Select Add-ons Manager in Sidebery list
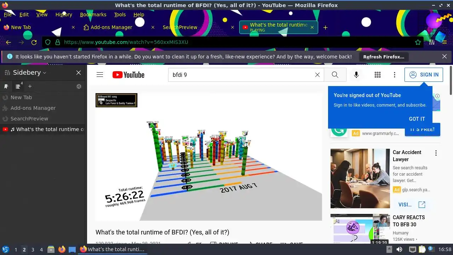 tap(43, 108)
